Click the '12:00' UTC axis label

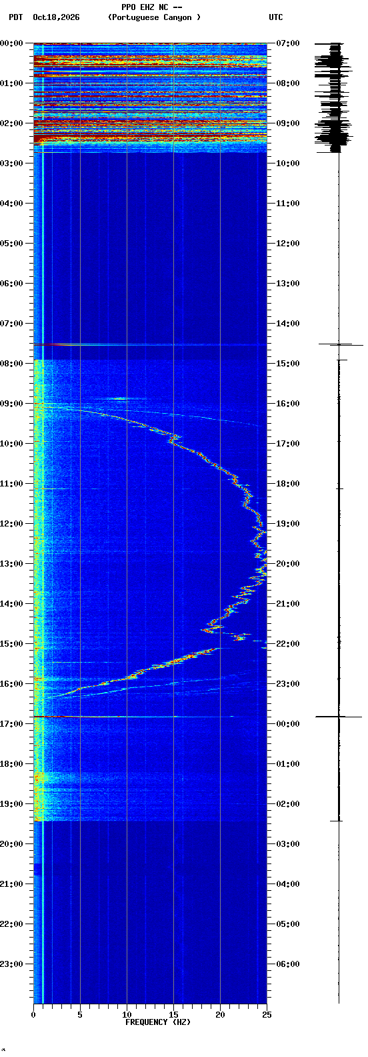pyautogui.click(x=288, y=244)
